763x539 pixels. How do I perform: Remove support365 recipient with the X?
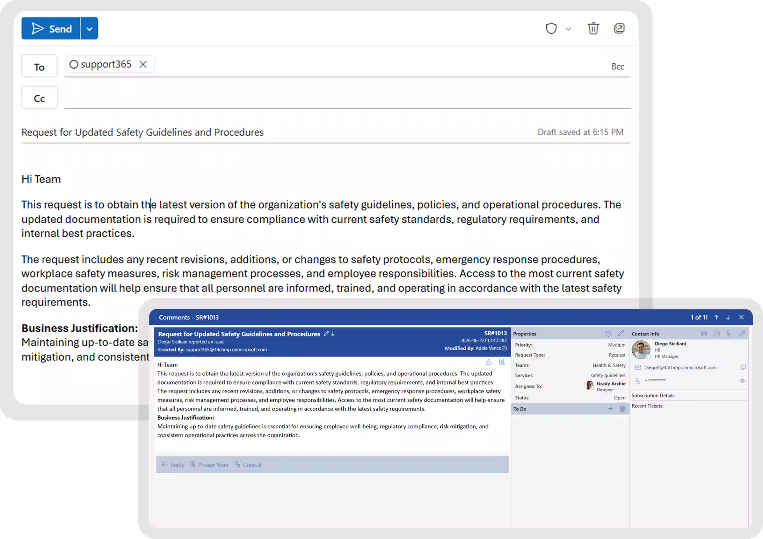pos(143,64)
